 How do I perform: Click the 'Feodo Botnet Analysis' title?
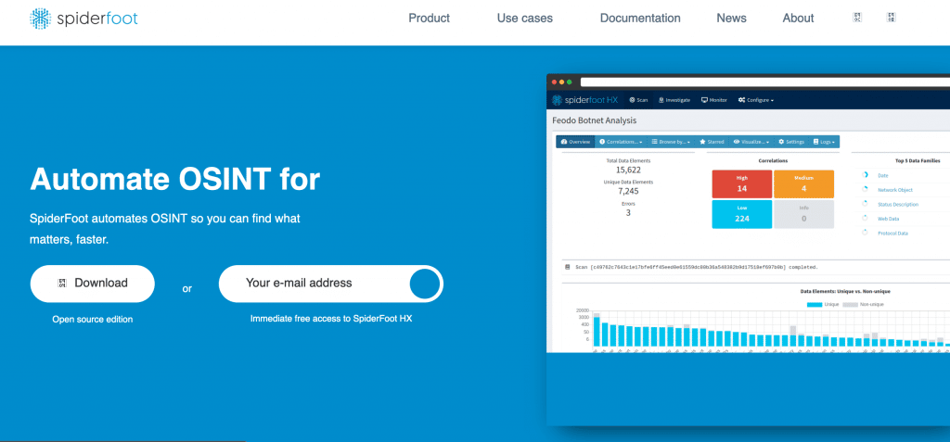tap(595, 120)
